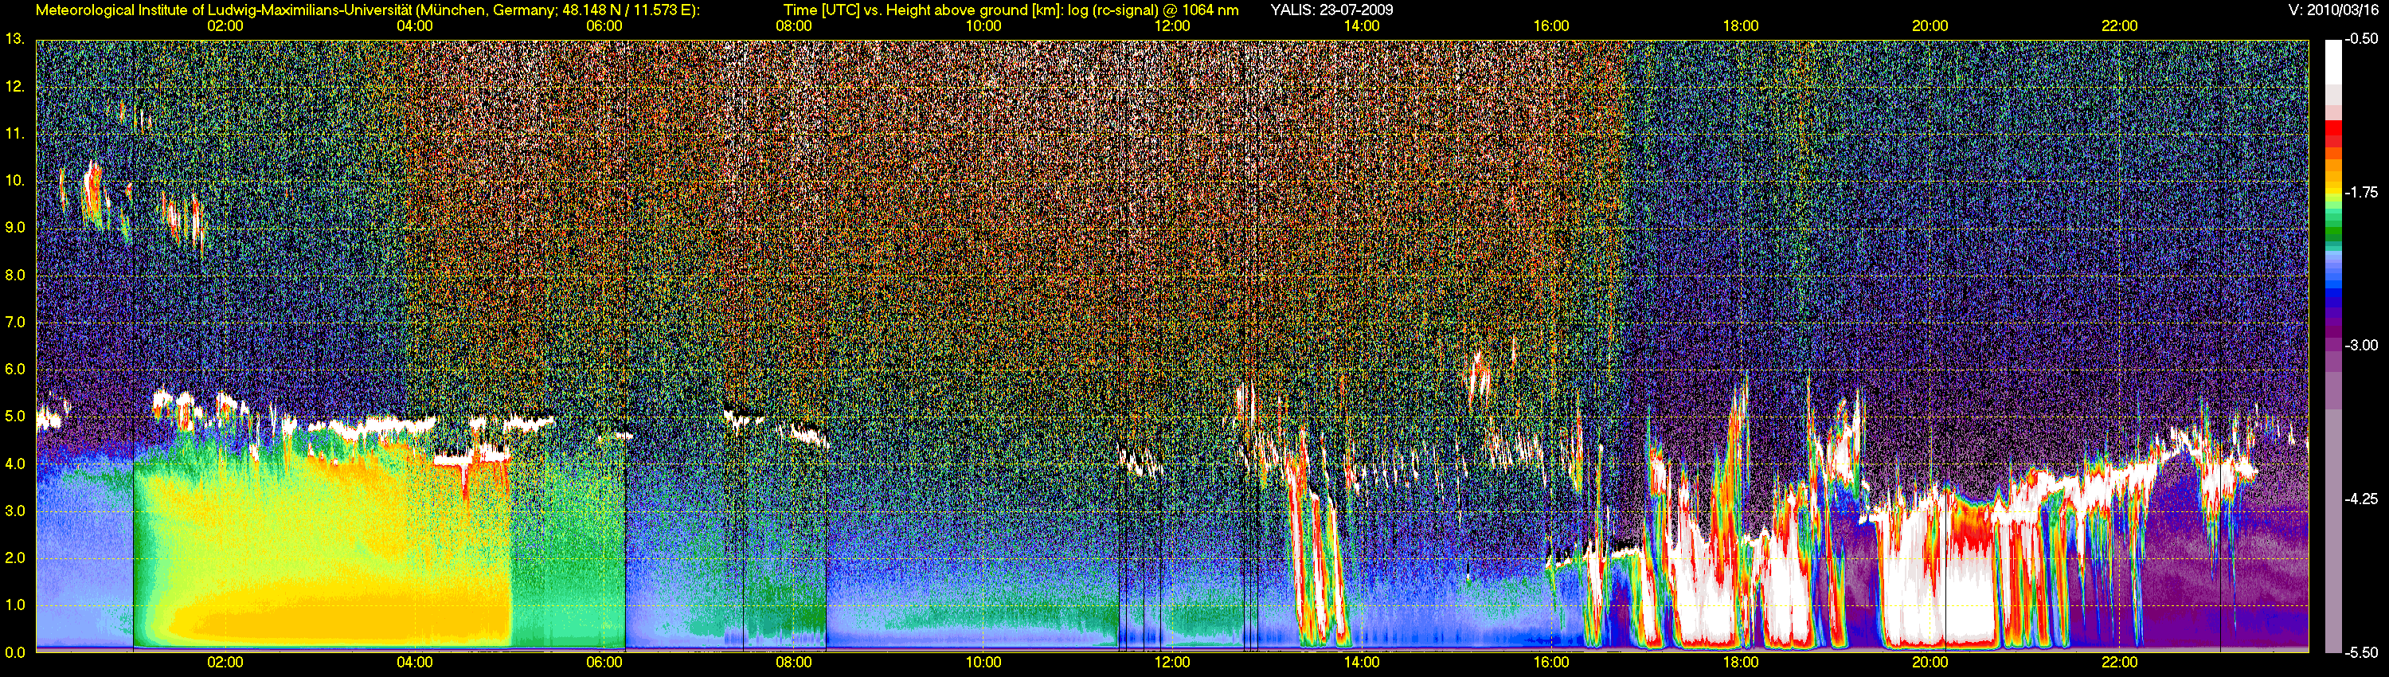Click the 14:00 tick label on the bottom axis
Screen dimensions: 2389x677
coord(1362,662)
